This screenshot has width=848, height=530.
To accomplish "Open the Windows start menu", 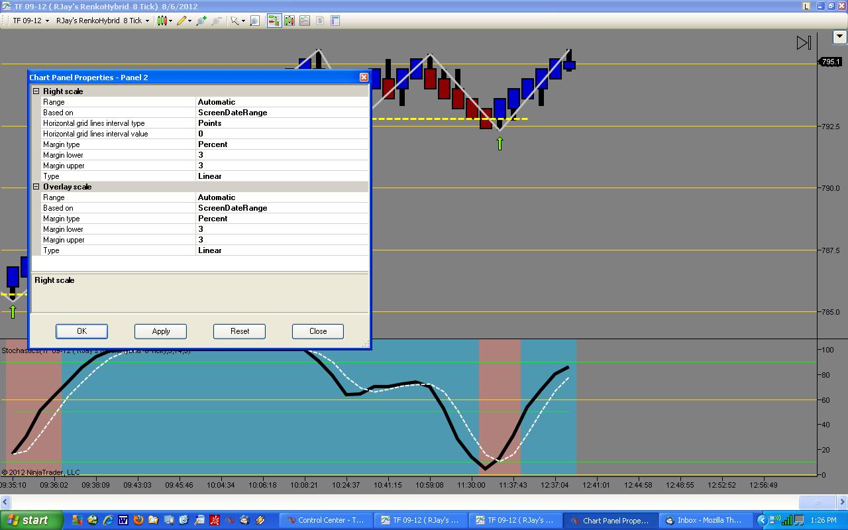I will [x=32, y=520].
